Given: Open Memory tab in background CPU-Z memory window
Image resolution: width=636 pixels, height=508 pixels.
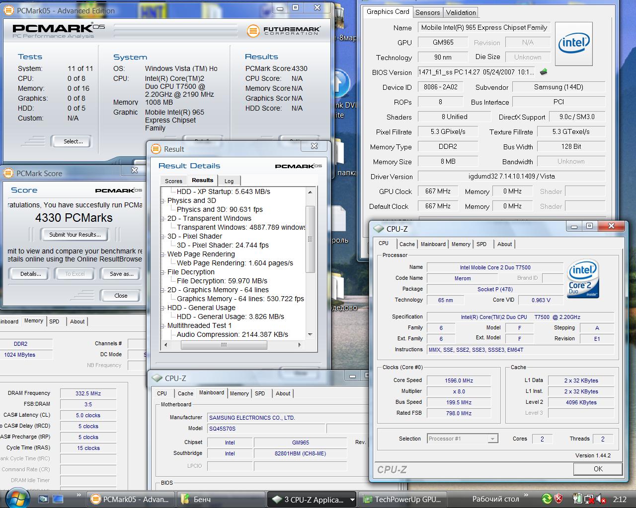Looking at the screenshot, I should [34, 321].
